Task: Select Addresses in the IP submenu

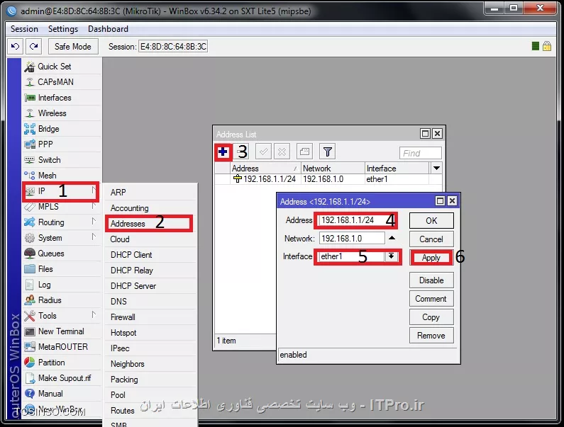Action: (x=149, y=224)
